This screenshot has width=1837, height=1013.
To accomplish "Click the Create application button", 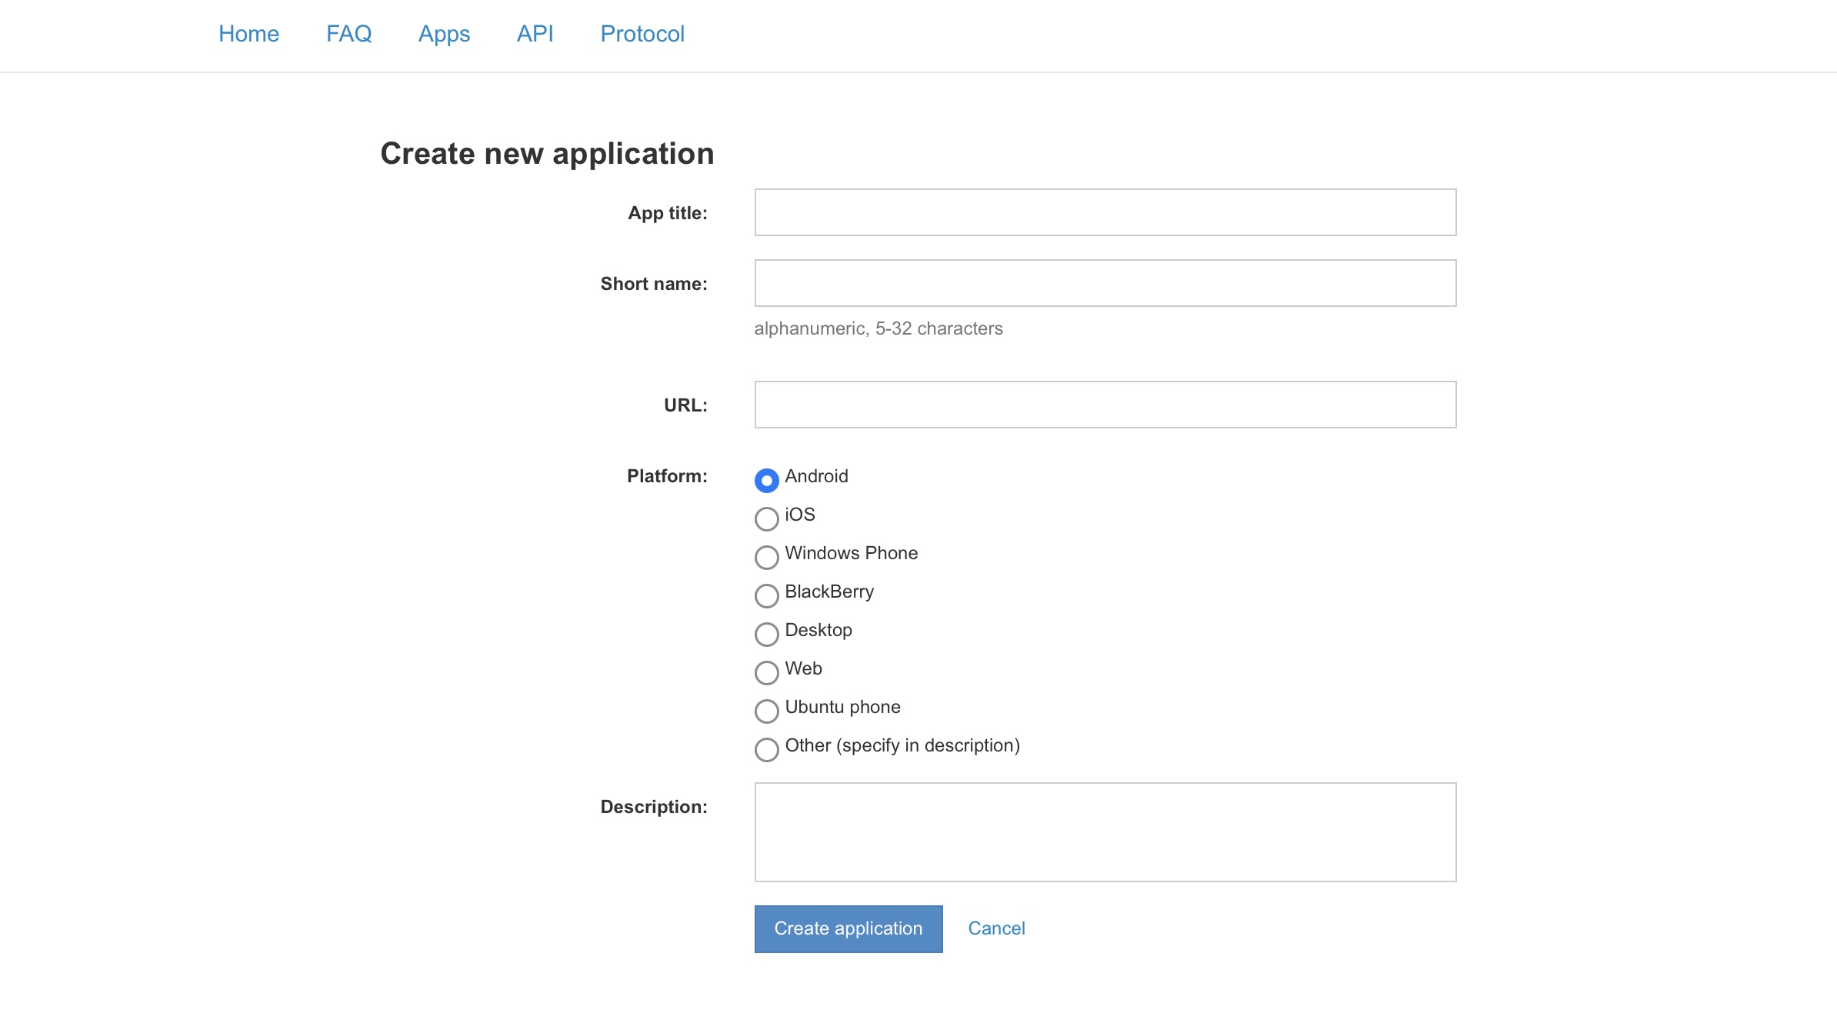I will [x=848, y=928].
